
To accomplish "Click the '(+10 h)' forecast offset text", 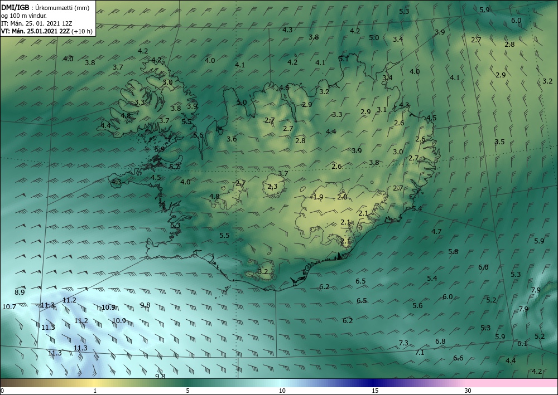I will tap(82, 31).
